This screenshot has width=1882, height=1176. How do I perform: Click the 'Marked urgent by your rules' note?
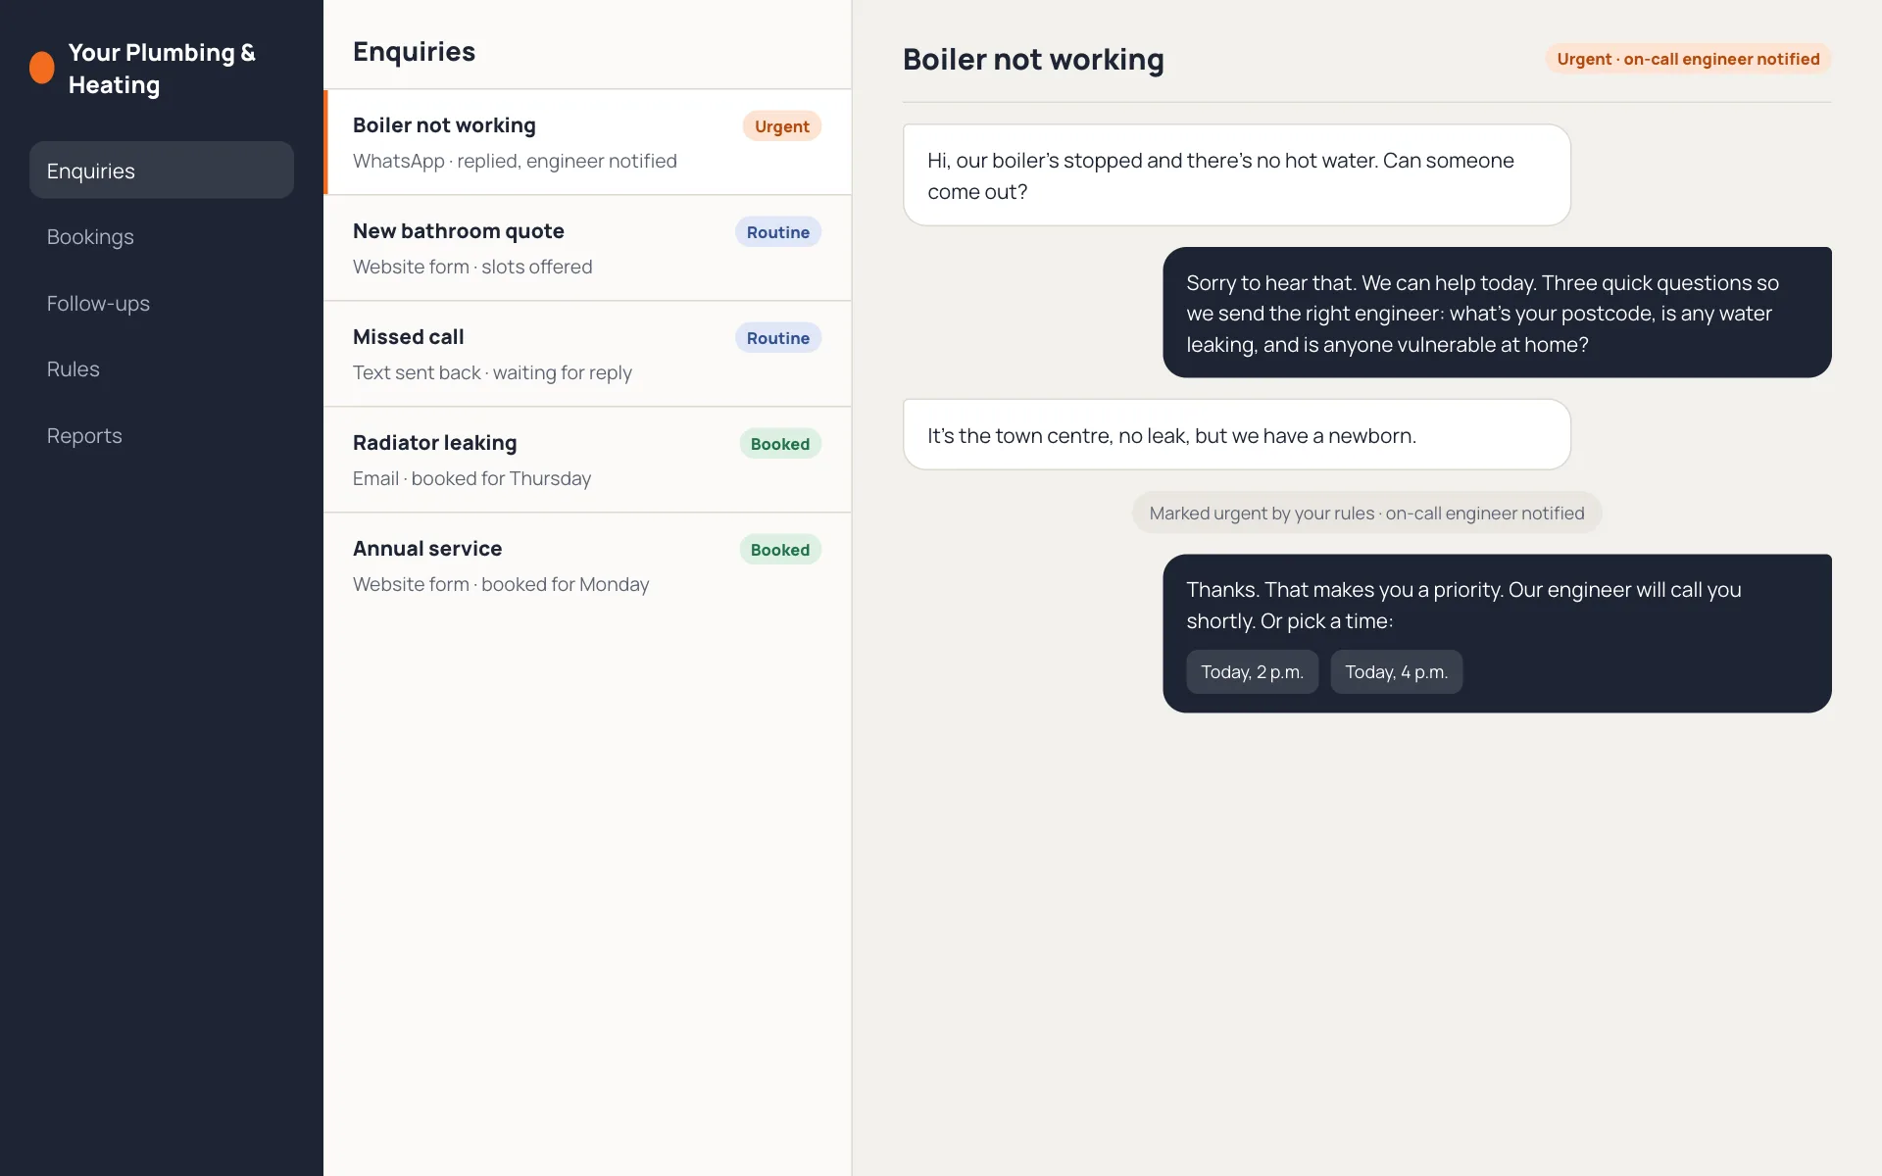click(x=1366, y=514)
